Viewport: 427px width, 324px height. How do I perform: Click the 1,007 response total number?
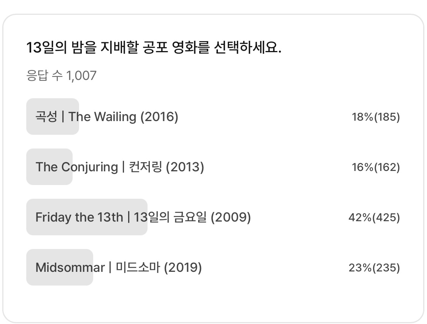coord(81,75)
